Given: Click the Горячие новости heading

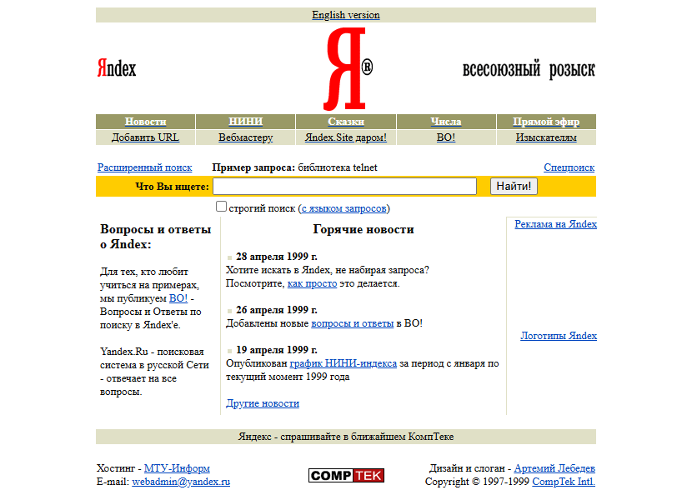Looking at the screenshot, I should coord(364,229).
